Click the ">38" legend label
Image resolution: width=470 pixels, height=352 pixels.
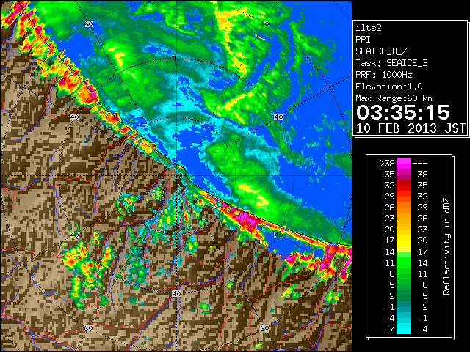387,163
